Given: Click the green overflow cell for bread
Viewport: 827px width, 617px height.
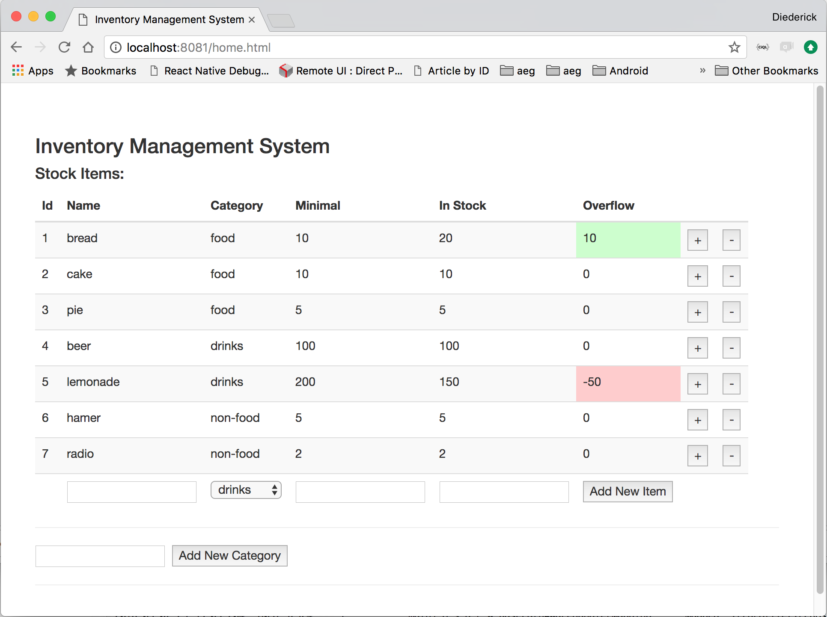Looking at the screenshot, I should click(628, 240).
